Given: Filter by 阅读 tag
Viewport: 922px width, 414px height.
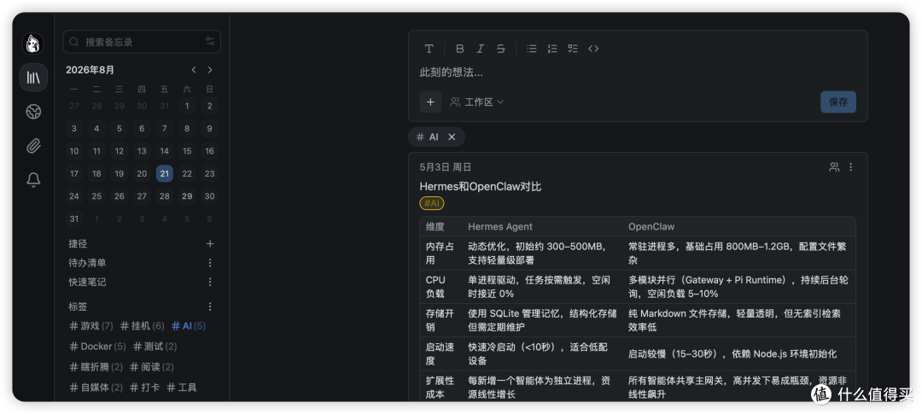Looking at the screenshot, I should 152,367.
